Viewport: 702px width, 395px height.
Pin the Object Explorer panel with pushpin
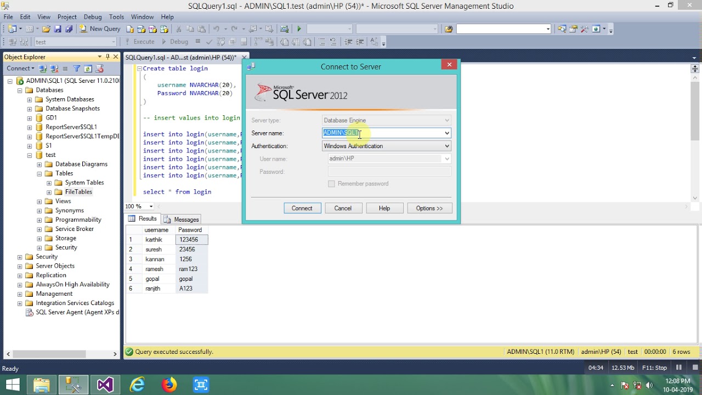point(108,57)
